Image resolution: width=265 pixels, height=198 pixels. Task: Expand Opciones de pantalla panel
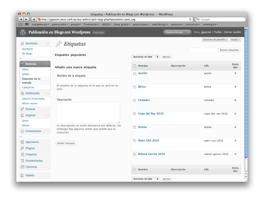(x=215, y=39)
